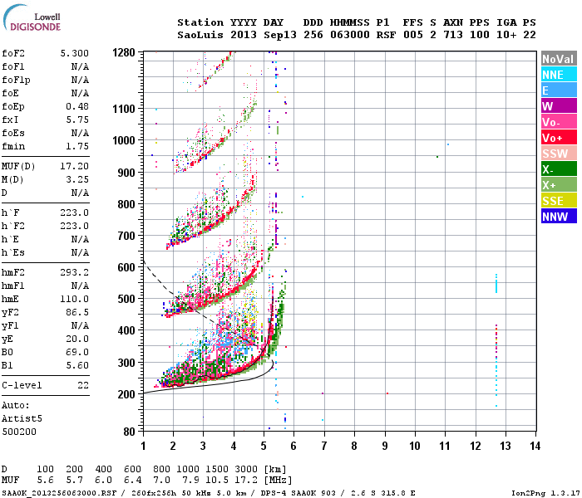Click the h`F value 223.0
This screenshot has width=582, height=498.
tap(75, 212)
